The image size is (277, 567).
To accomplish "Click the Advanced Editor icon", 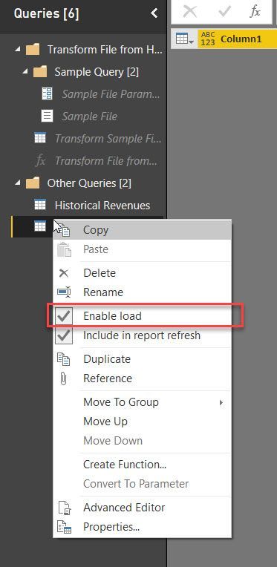I will point(64,508).
